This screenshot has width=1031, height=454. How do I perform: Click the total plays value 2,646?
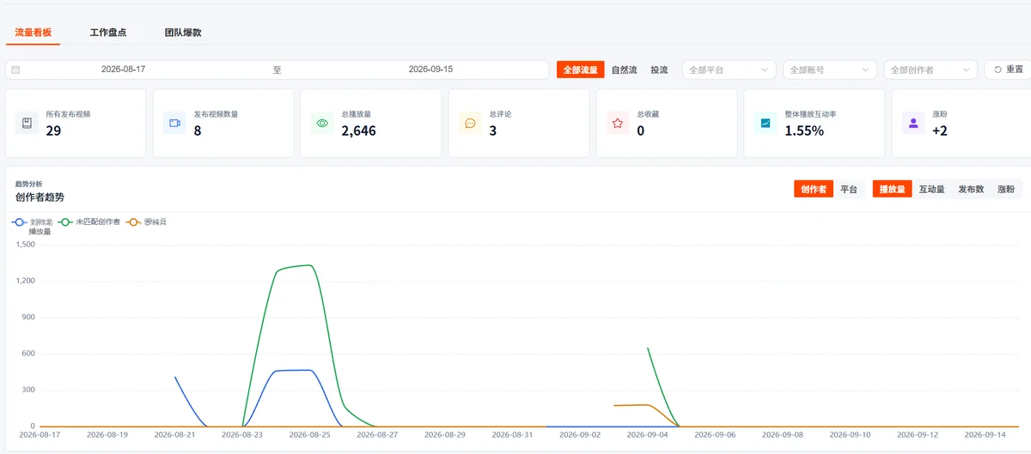358,131
